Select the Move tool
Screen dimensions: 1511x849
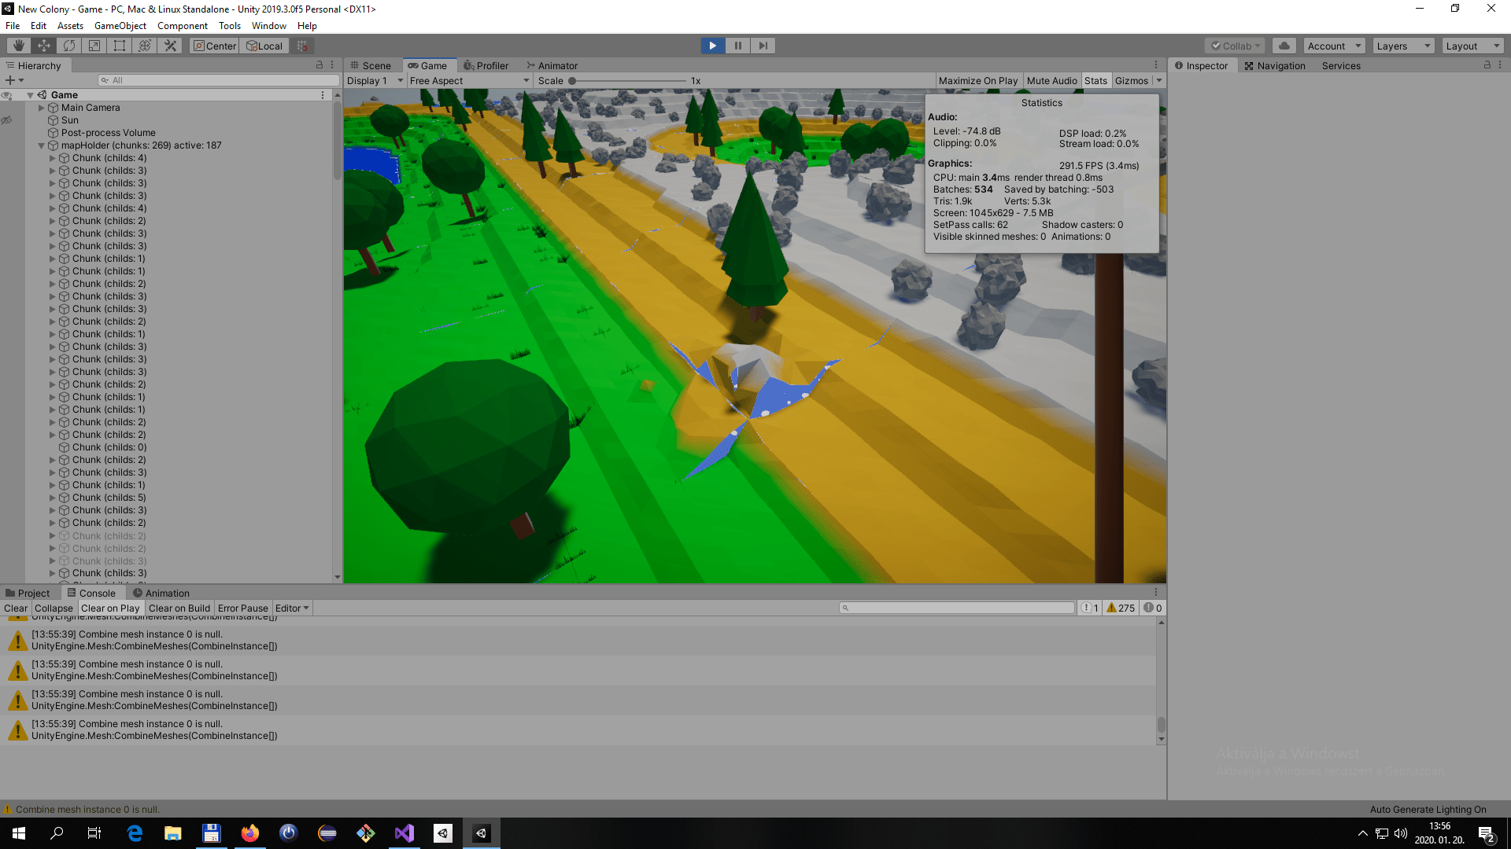coord(44,46)
